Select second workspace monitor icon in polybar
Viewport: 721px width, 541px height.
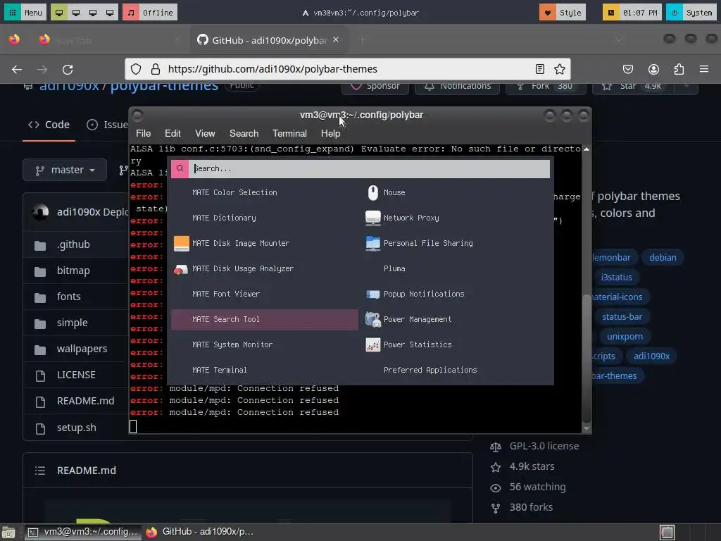[x=76, y=13]
